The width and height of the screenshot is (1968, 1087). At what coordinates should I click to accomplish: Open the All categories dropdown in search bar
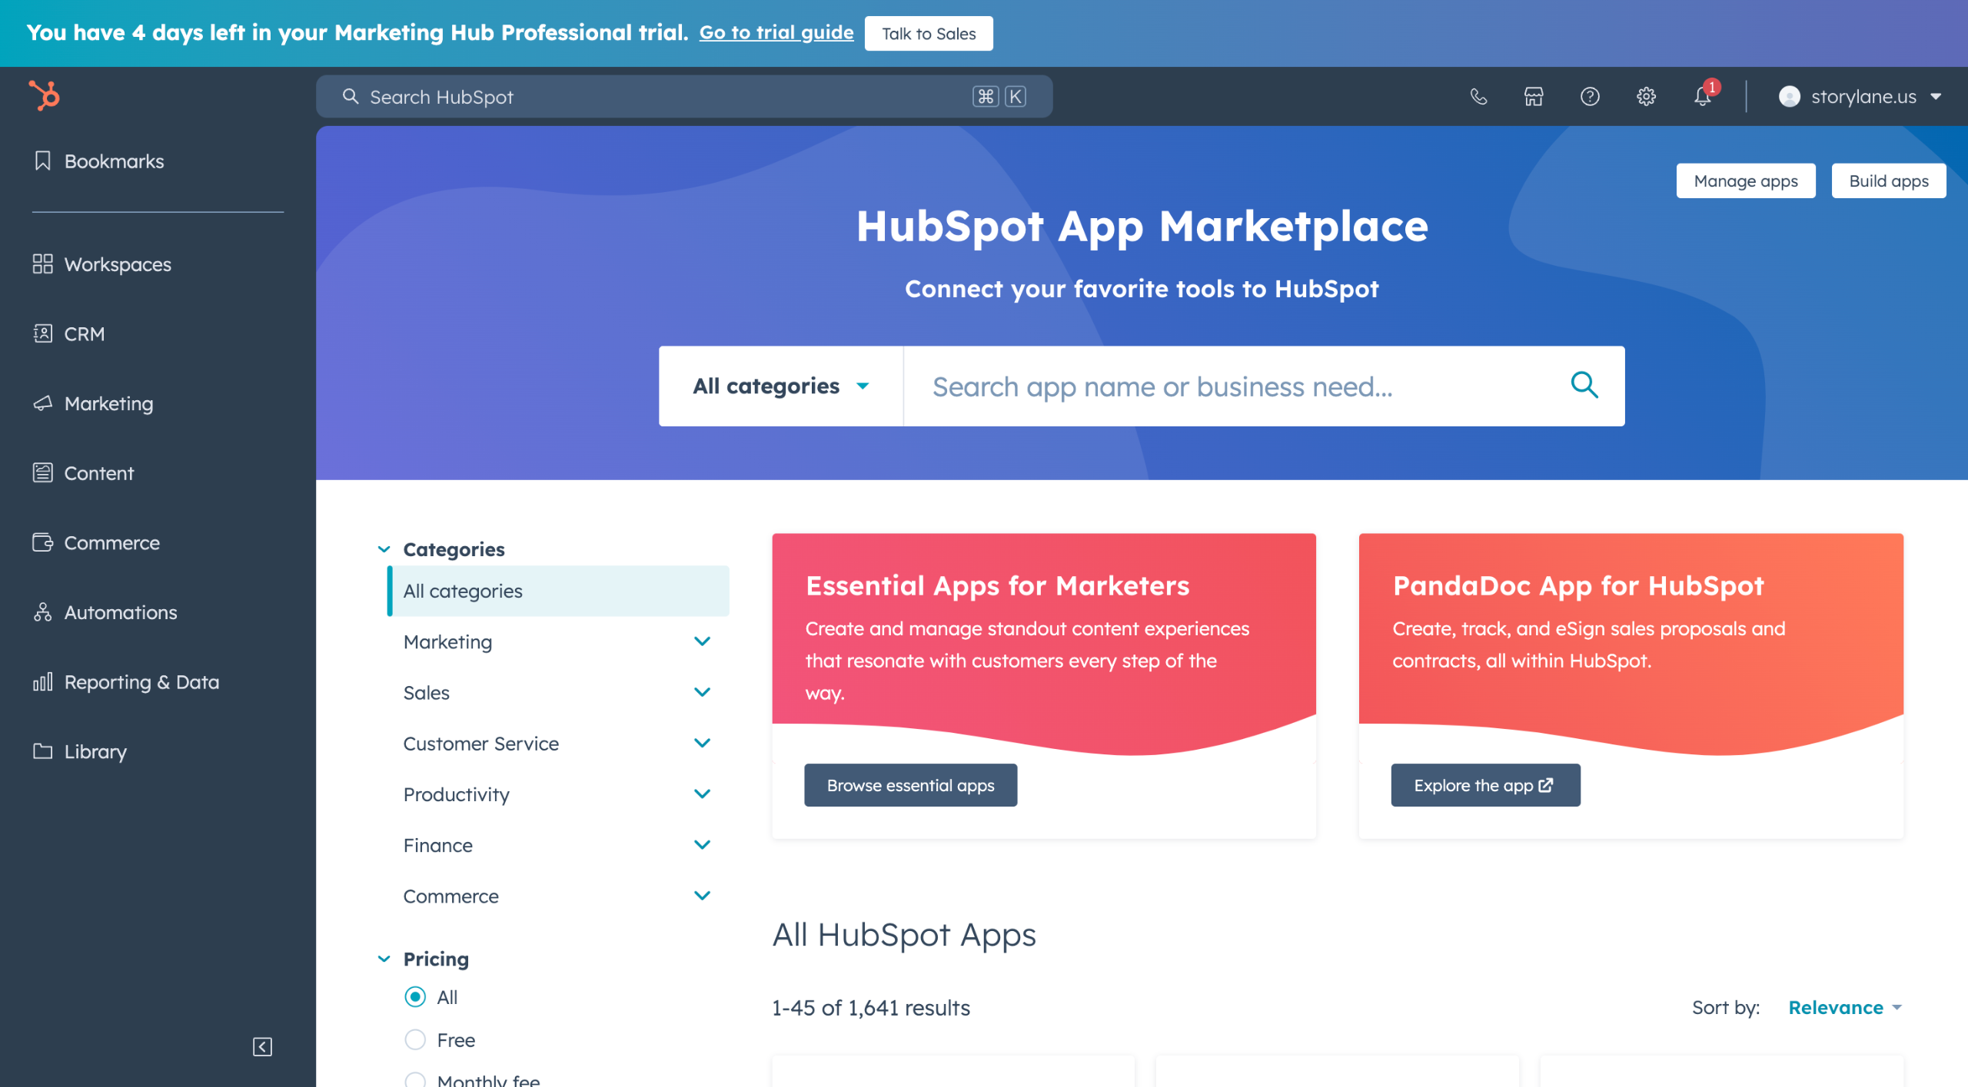[x=781, y=386]
